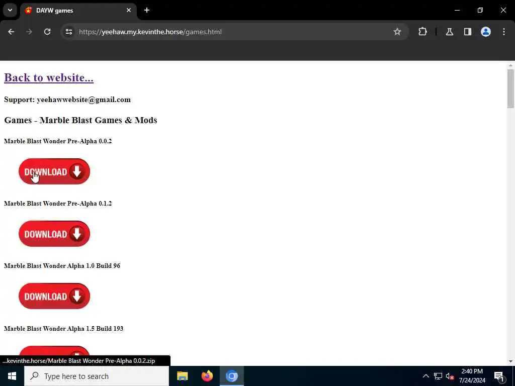The image size is (515, 386).
Task: Click the page's vertical scrollbar thumb
Action: (510, 88)
